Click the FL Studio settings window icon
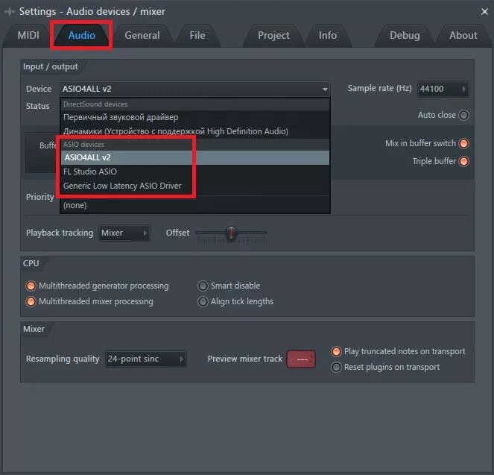 [10, 12]
